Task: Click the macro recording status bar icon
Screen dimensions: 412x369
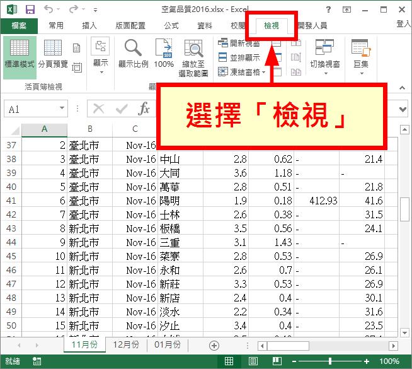Action: pyautogui.click(x=37, y=361)
